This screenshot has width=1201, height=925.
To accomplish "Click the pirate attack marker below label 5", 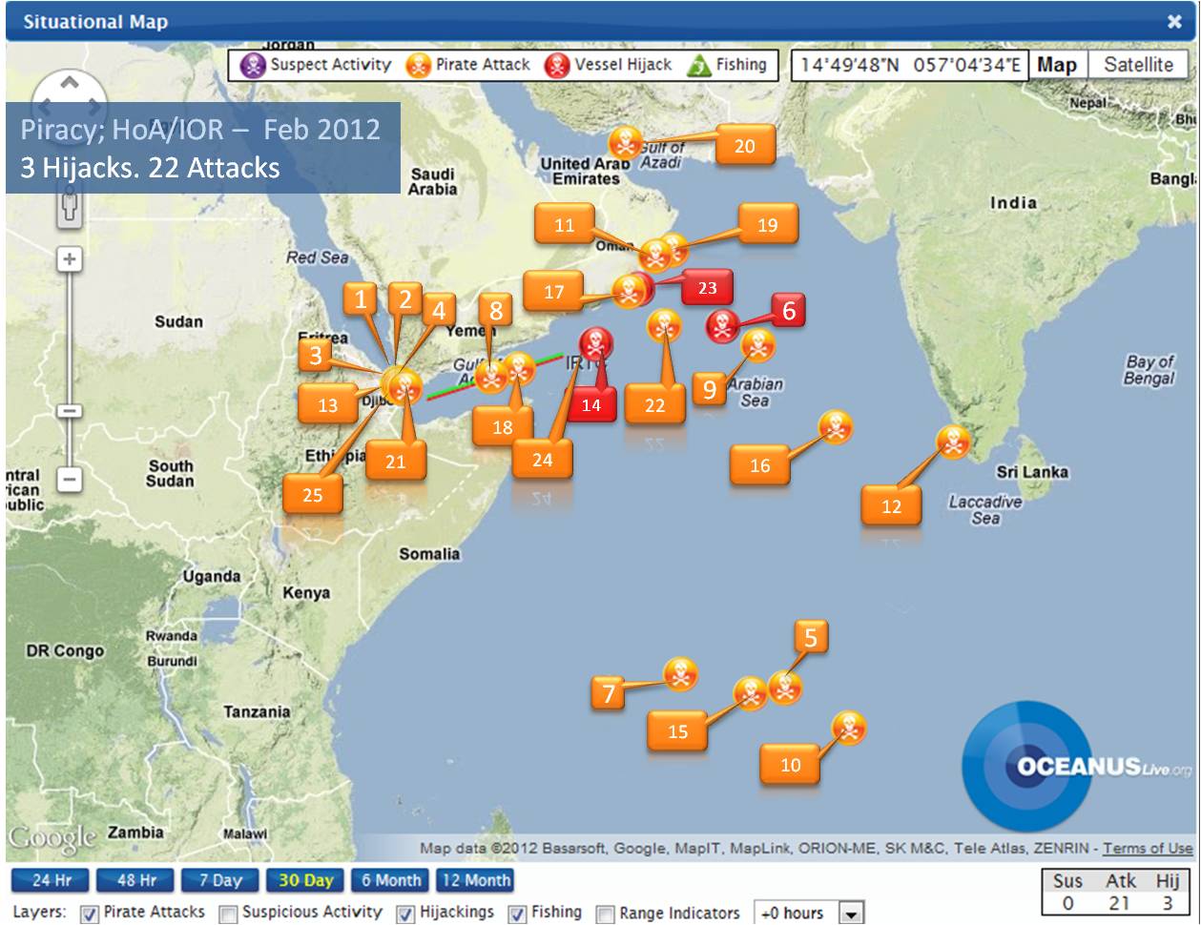I will 785,688.
